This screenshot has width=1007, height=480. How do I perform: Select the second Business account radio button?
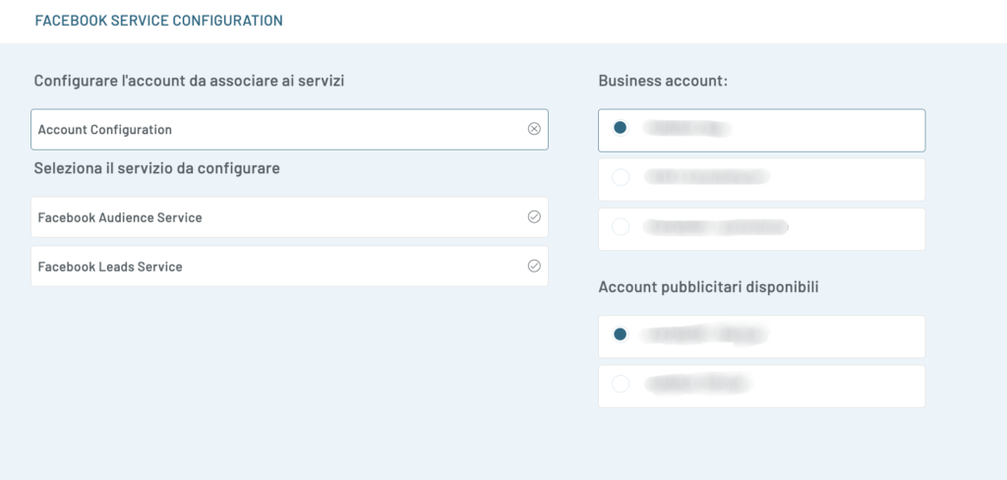(620, 177)
